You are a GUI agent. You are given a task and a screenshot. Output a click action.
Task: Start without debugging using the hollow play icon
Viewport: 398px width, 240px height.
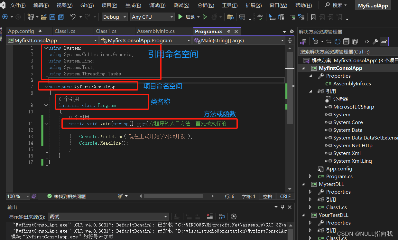click(x=205, y=17)
